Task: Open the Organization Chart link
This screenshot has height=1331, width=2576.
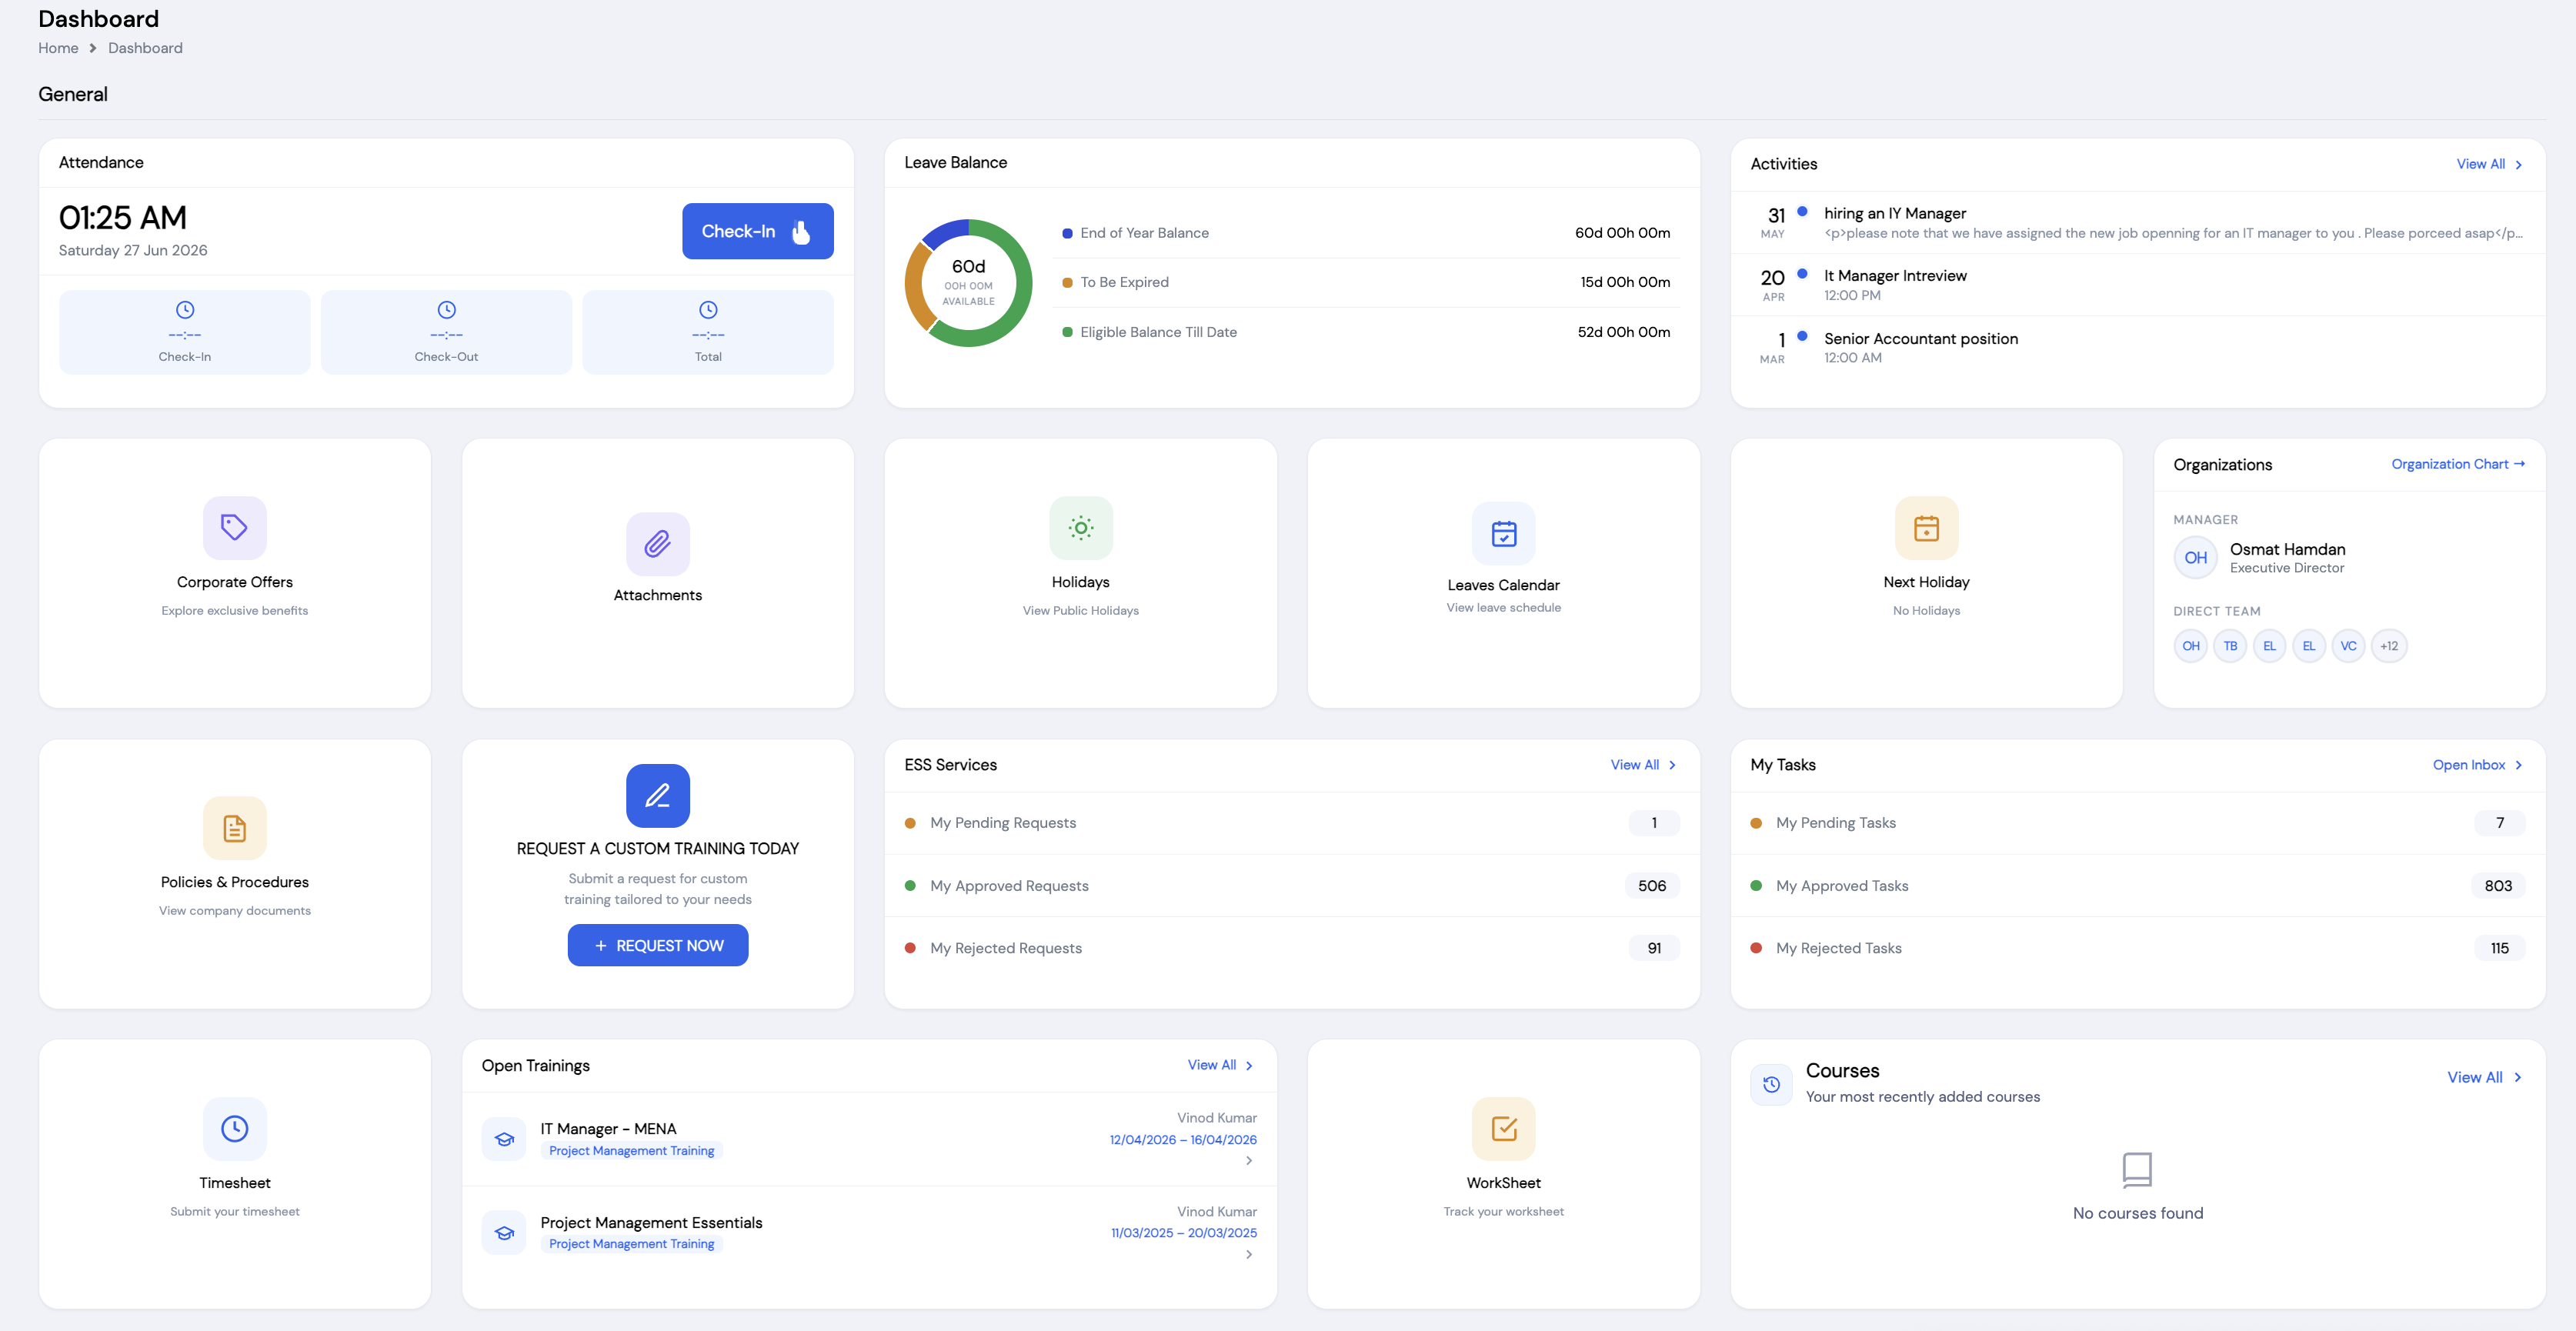Action: [x=2458, y=464]
